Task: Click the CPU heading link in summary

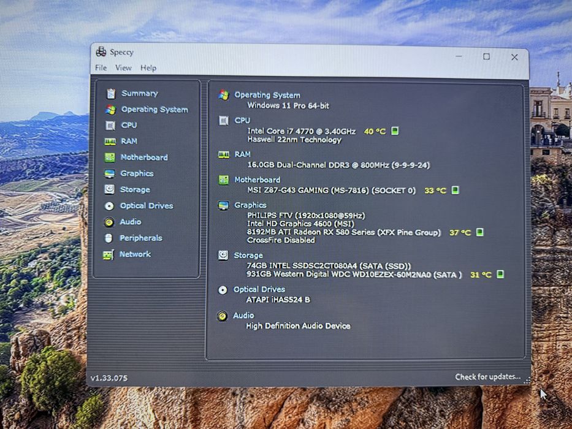Action: (242, 120)
